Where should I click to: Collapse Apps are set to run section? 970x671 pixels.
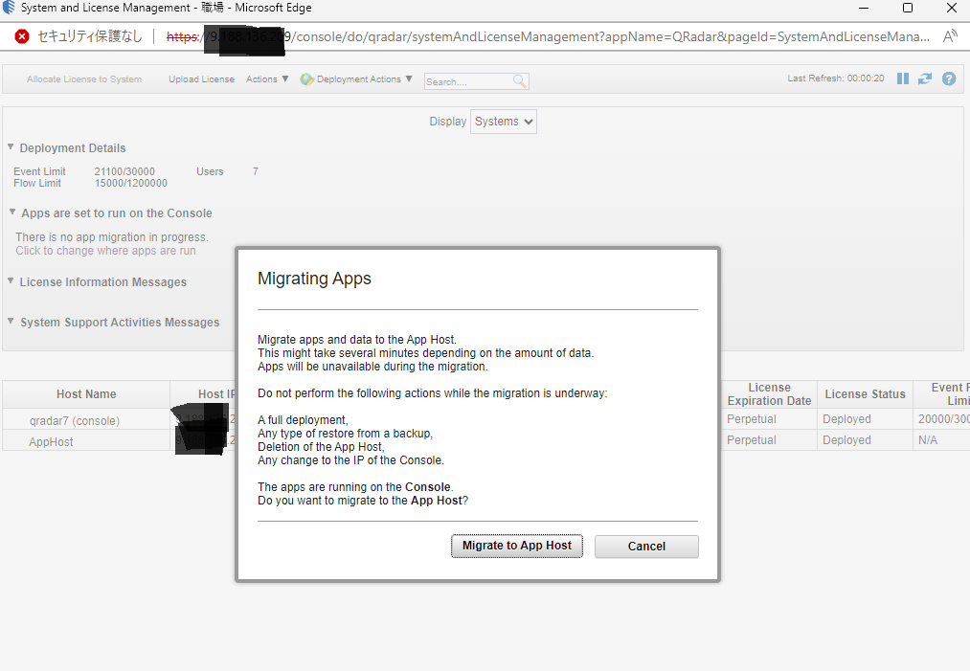12,212
